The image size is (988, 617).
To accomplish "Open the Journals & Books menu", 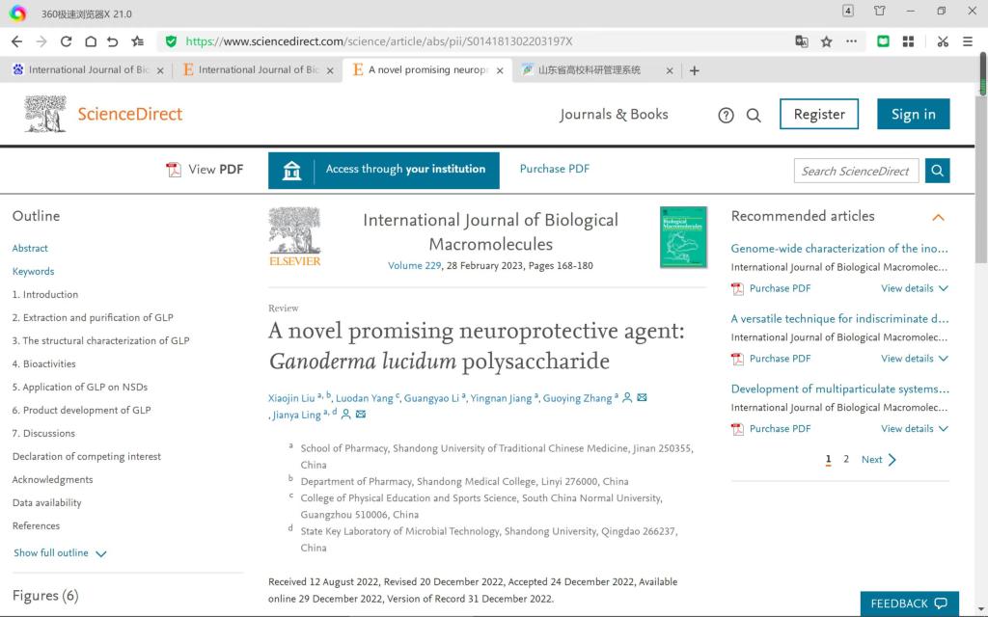I will point(614,114).
